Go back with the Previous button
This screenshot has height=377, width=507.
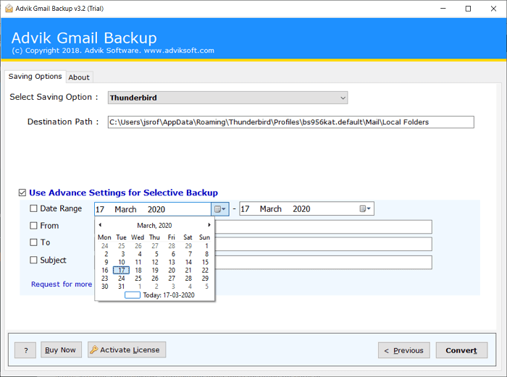coord(404,350)
